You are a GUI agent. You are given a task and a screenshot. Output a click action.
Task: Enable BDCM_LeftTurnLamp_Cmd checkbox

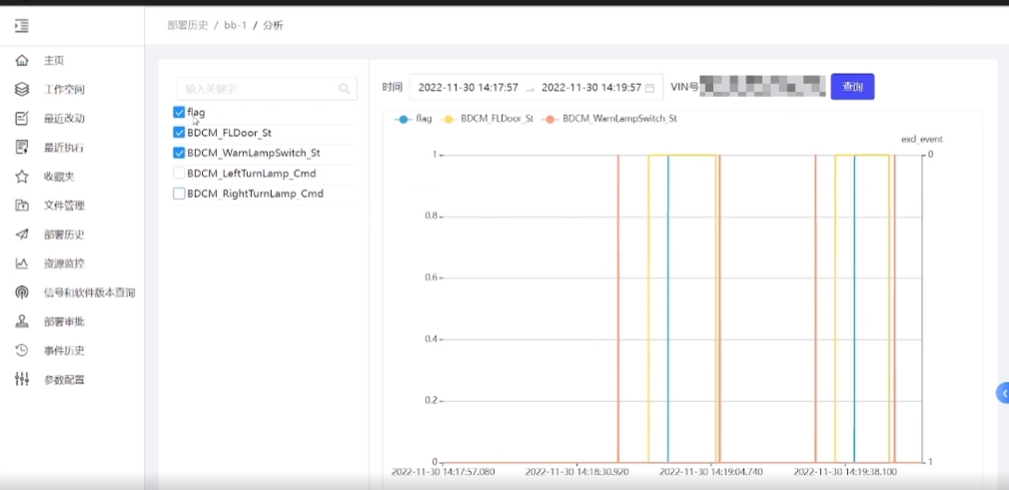(x=179, y=174)
